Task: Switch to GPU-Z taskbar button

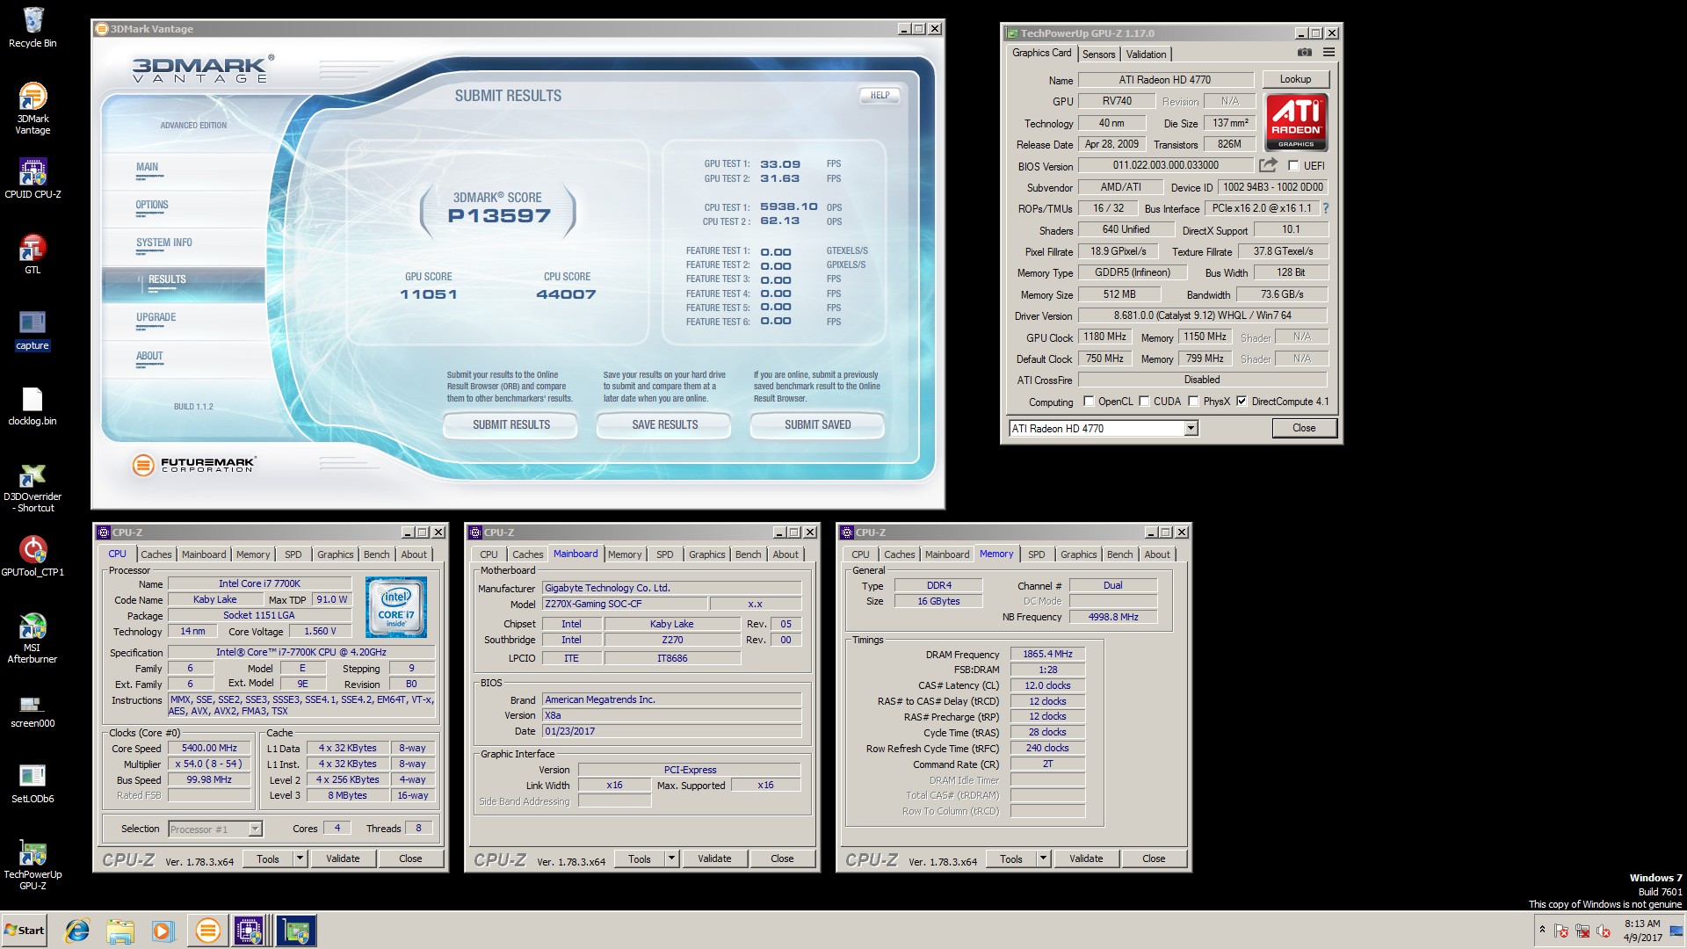Action: pyautogui.click(x=296, y=931)
